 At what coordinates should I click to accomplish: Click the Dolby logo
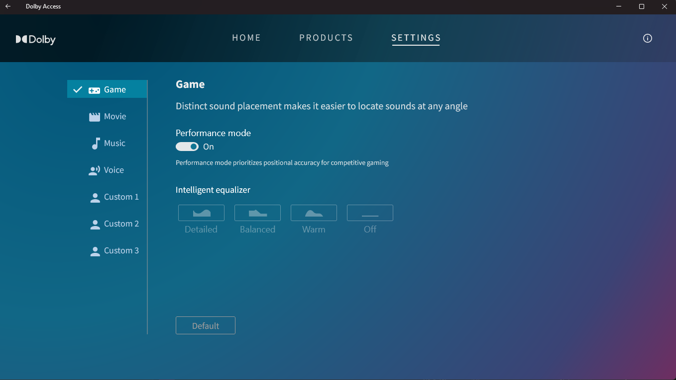click(x=36, y=40)
